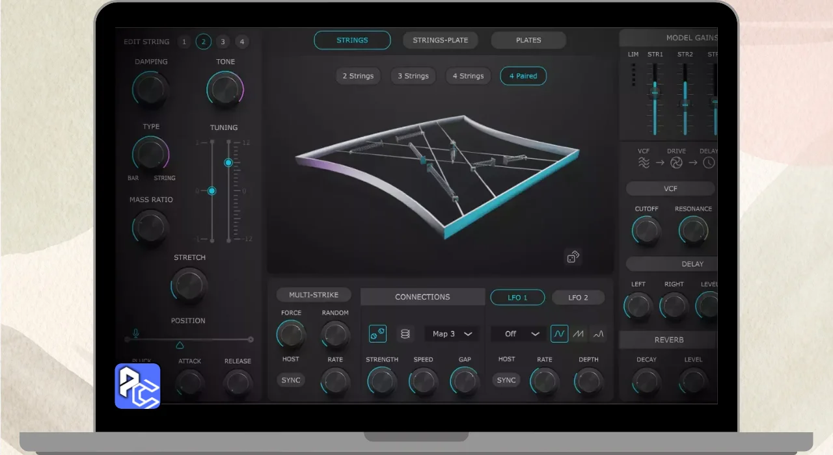The width and height of the screenshot is (833, 455).
Task: Switch to the LFO 2 tab
Action: click(578, 297)
